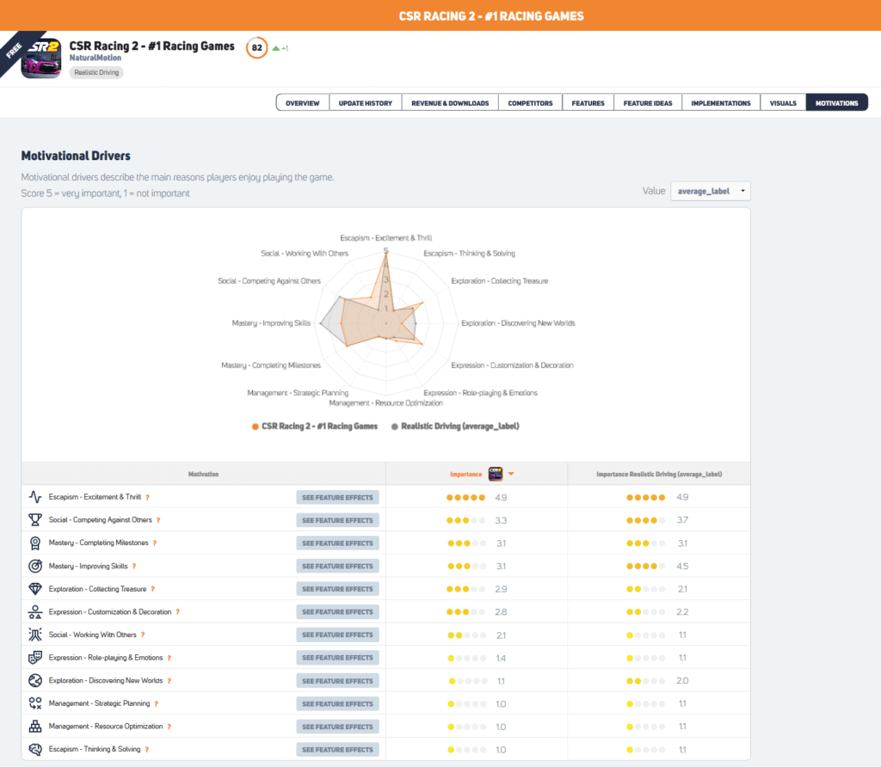Screen dimensions: 881x767
Task: Click help question mark beside Exploration - Discovering New Worlds
Action: pos(169,681)
